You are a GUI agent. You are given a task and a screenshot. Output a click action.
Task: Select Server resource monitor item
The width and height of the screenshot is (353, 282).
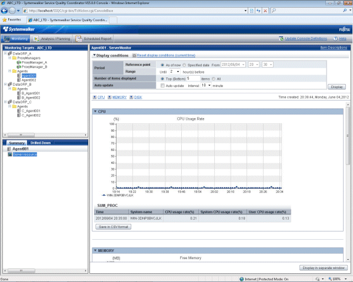25,155
